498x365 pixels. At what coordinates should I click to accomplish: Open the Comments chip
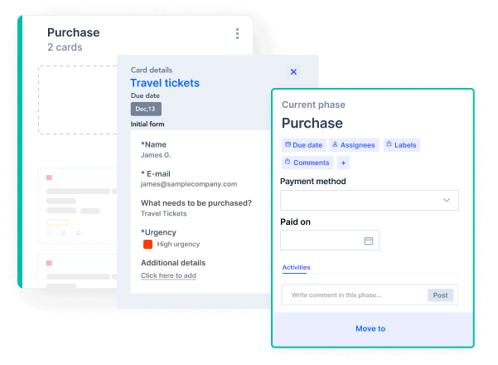(x=307, y=163)
